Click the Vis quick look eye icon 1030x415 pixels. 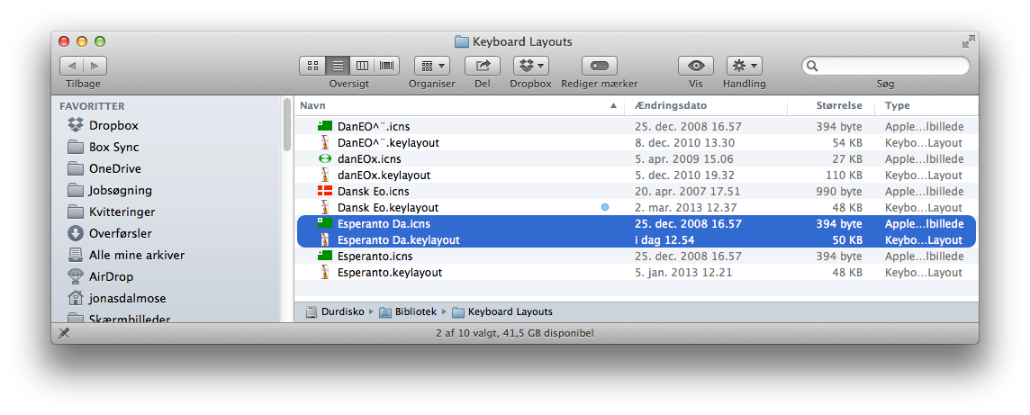695,66
